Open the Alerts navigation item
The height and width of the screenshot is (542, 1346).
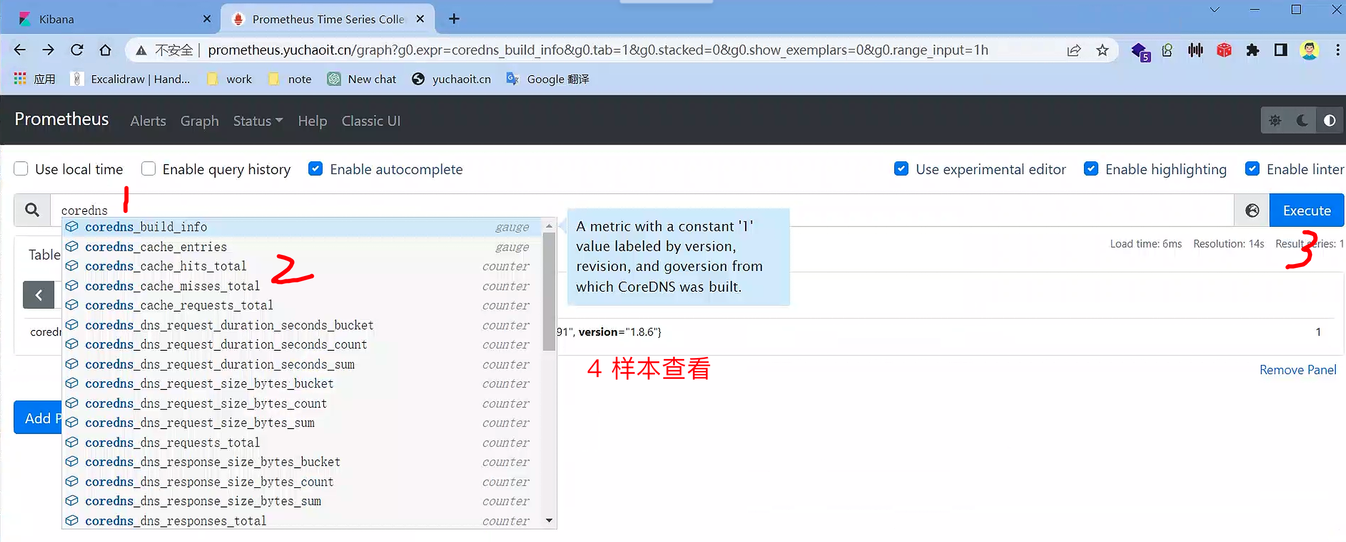[148, 121]
